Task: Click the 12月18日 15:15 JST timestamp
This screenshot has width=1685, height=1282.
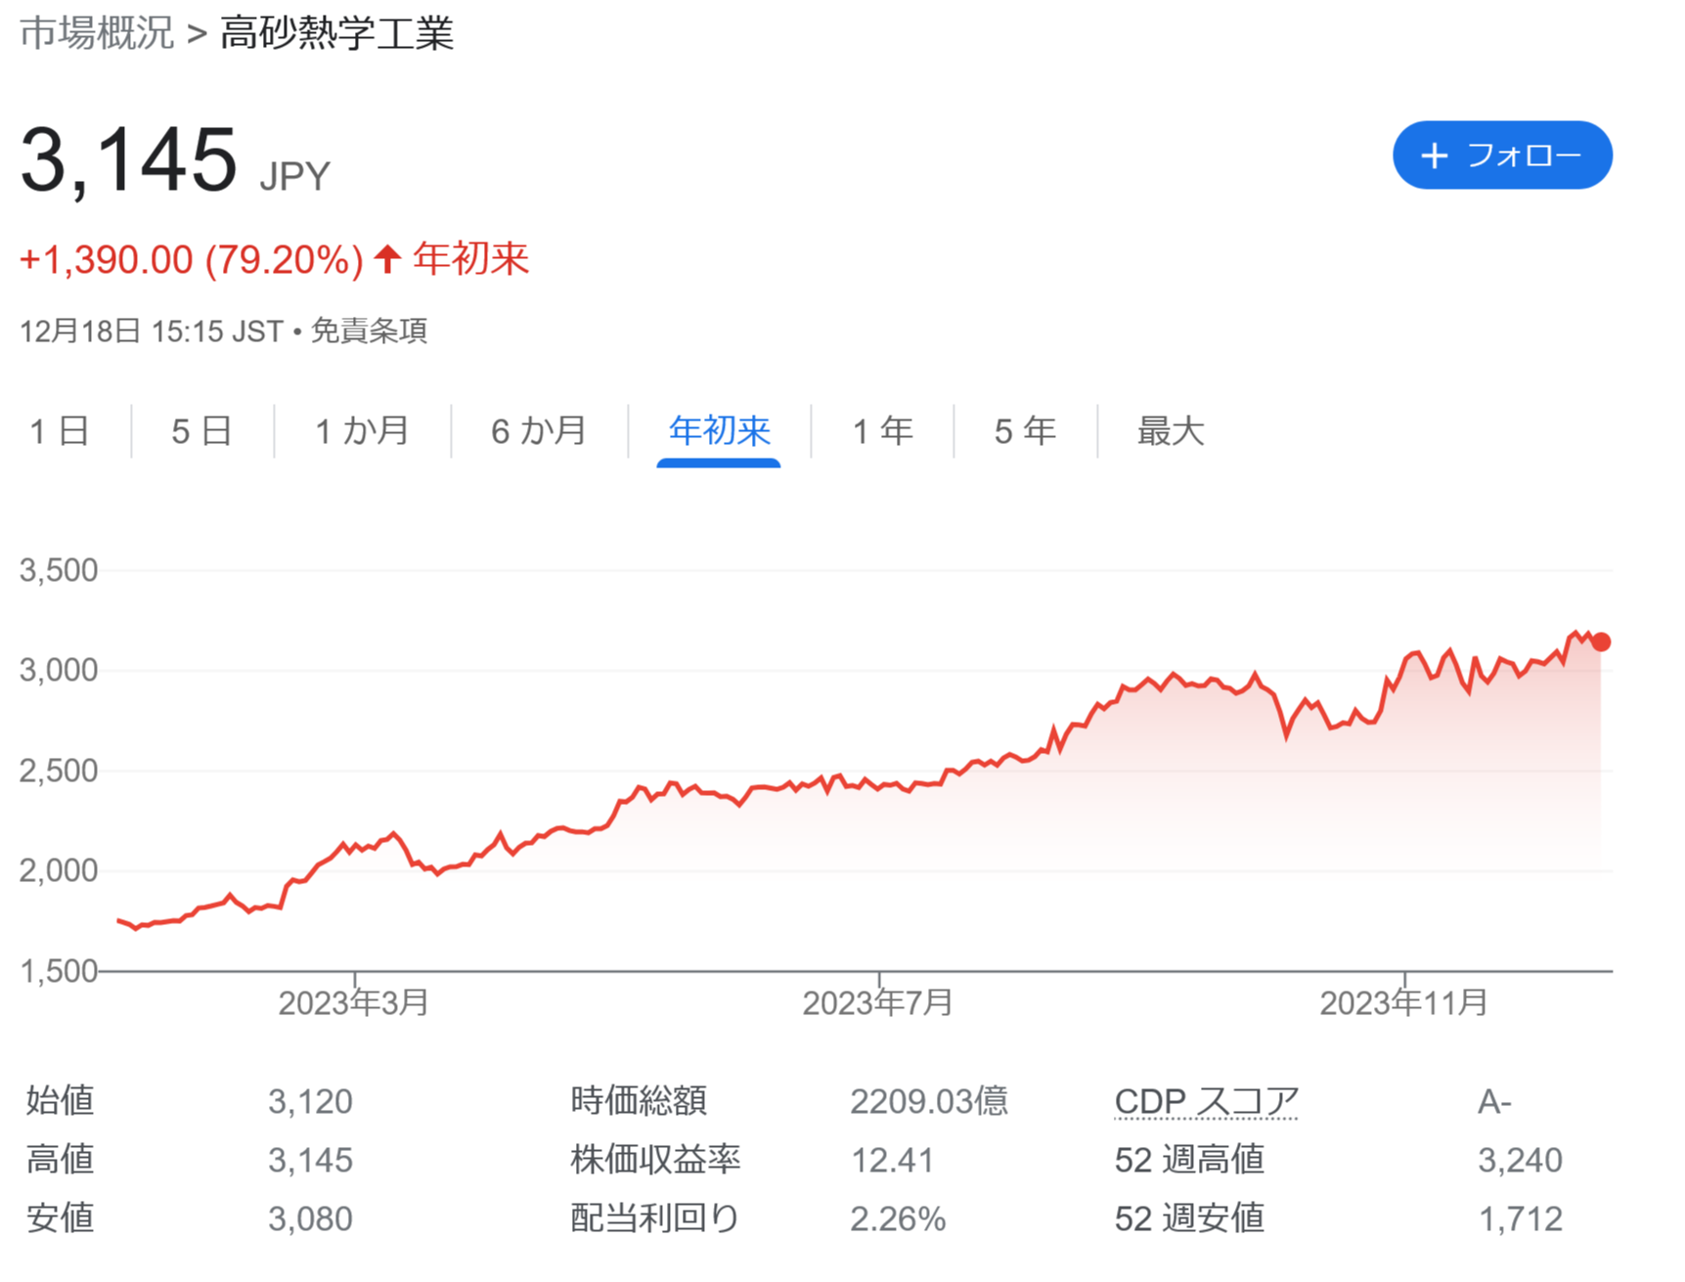Action: point(152,332)
